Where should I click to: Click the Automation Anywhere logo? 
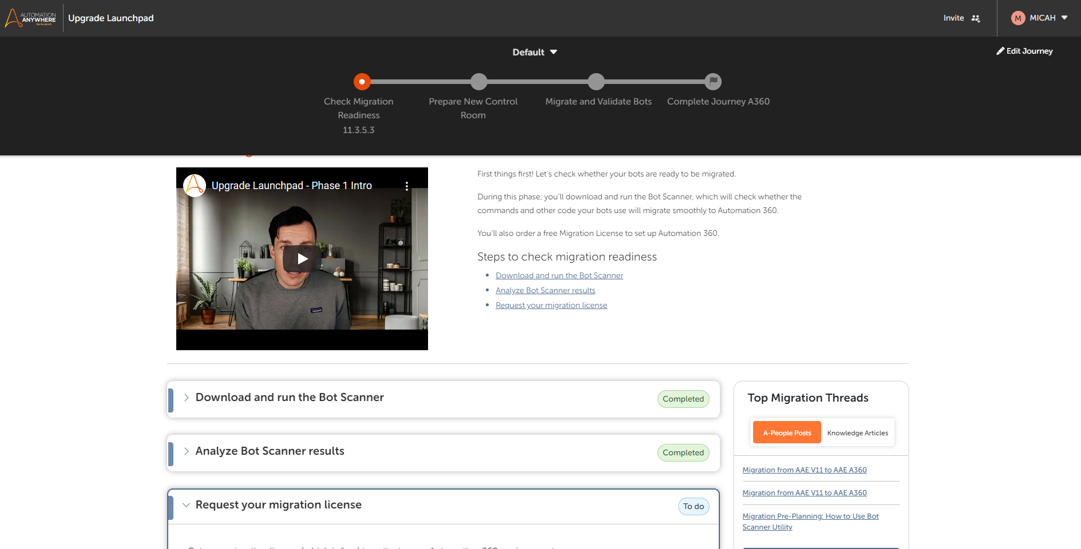(x=30, y=18)
